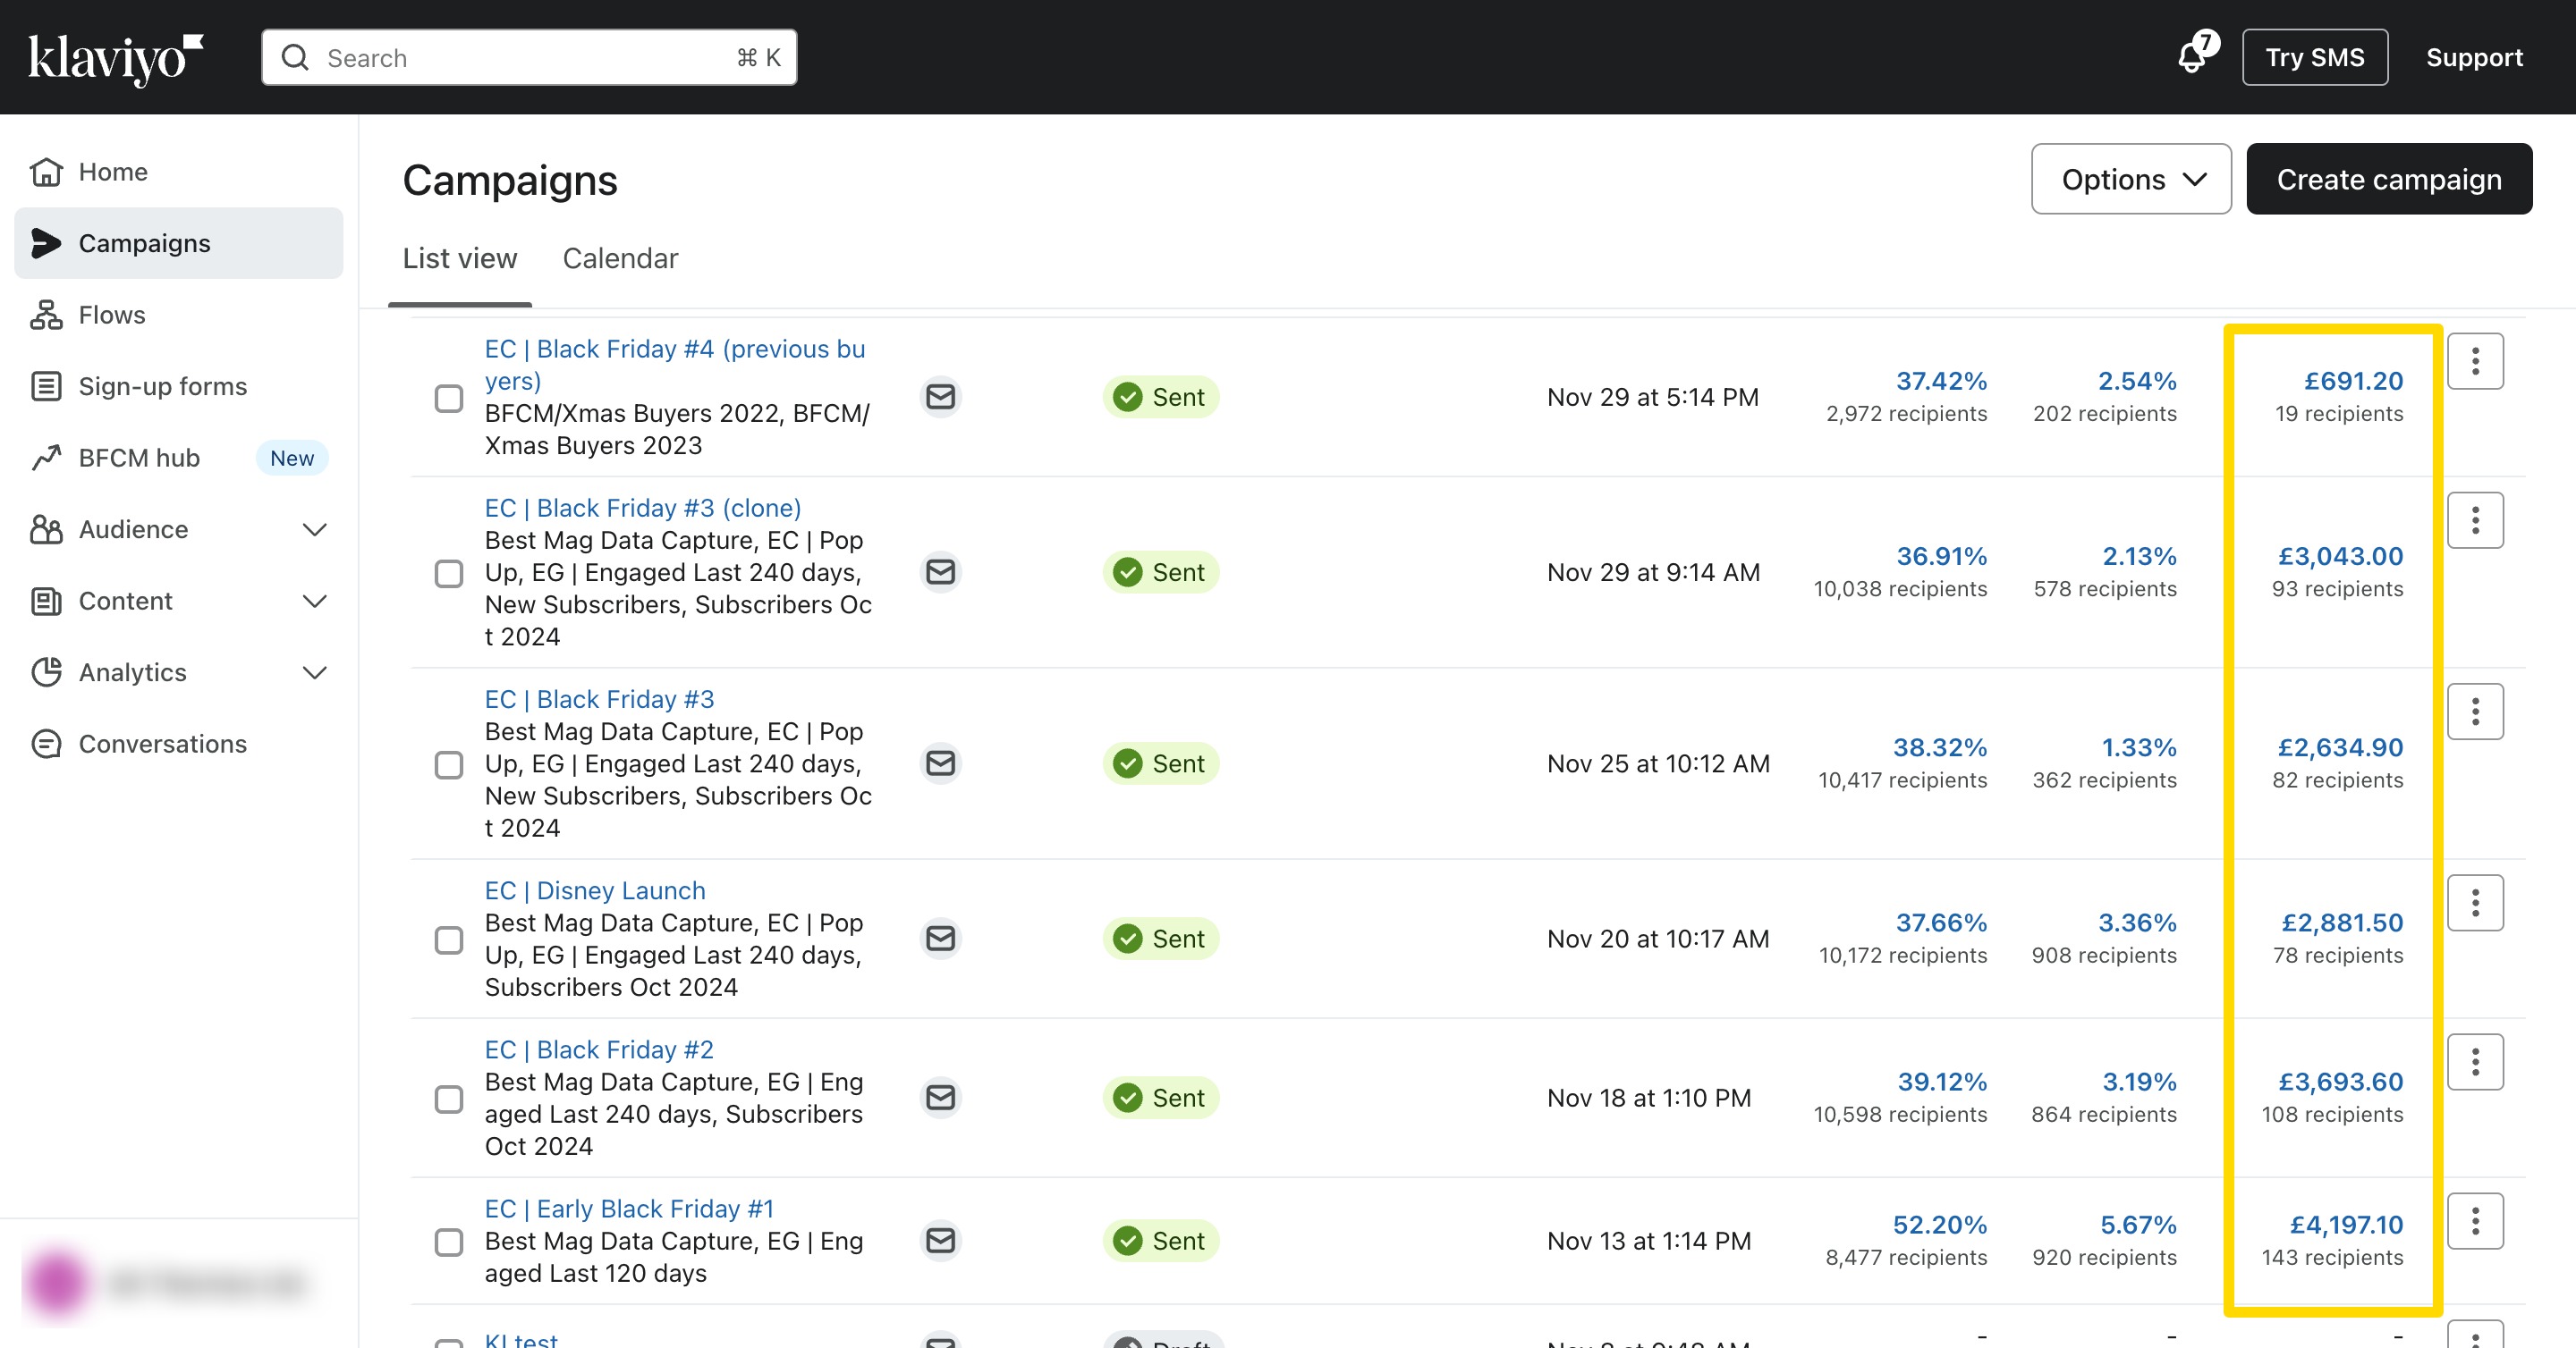The width and height of the screenshot is (2576, 1348).
Task: Click the Klaviyo logo
Action: pyautogui.click(x=115, y=58)
